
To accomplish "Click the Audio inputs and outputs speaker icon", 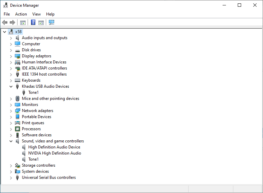I will tap(18, 38).
